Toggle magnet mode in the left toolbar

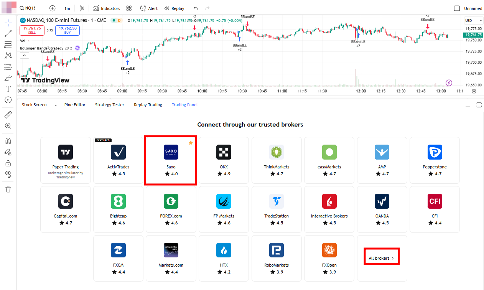pyautogui.click(x=8, y=140)
